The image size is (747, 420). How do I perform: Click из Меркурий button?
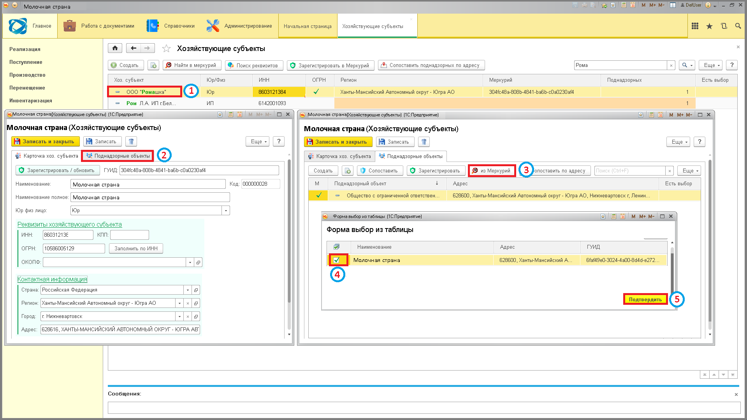[492, 171]
